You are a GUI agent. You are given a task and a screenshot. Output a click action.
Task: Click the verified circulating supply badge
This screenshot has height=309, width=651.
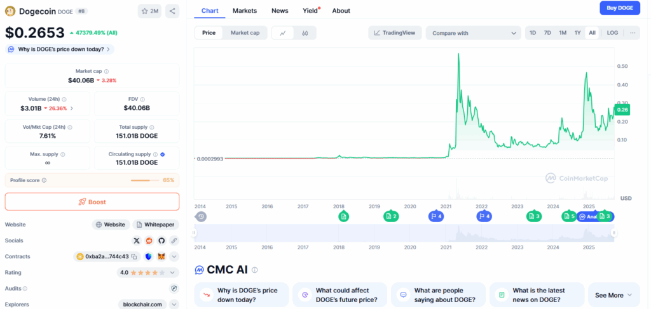163,154
